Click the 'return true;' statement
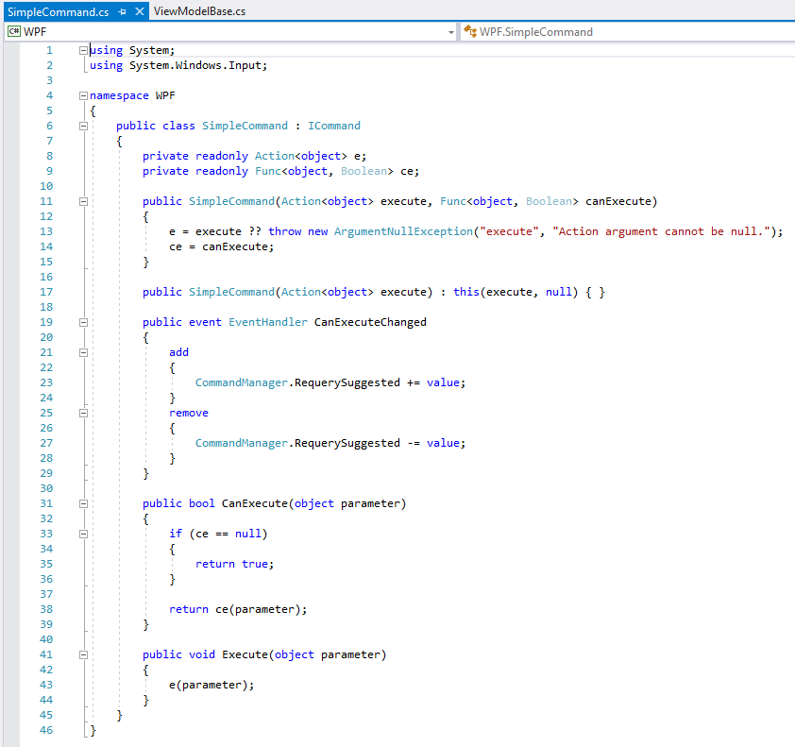795x747 pixels. (x=235, y=564)
